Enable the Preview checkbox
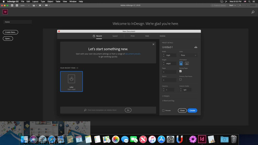This screenshot has width=258, height=145. pyautogui.click(x=163, y=110)
